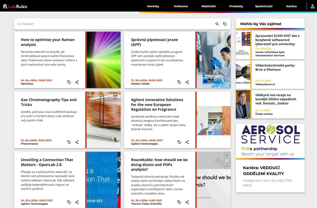Open 'Vědeckotechnické parky: Brno a Olomouc' article

coord(275,68)
